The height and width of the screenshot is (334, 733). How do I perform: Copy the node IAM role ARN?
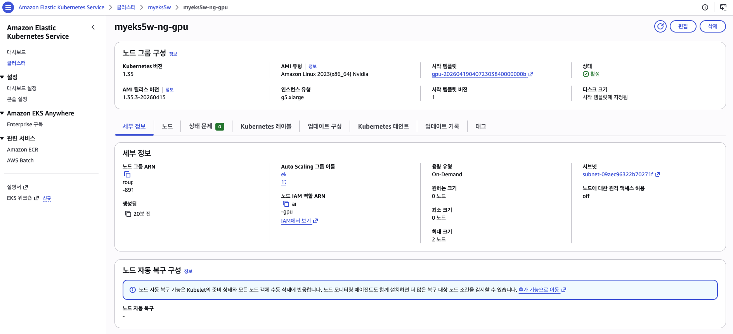point(286,204)
